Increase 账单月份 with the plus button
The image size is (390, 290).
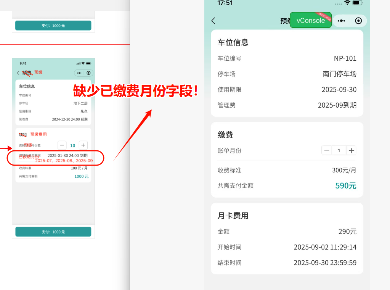tap(351, 150)
